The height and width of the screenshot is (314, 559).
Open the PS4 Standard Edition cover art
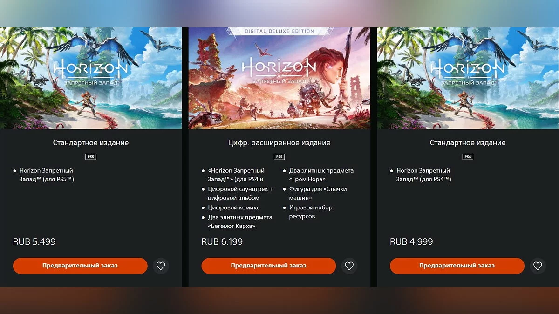point(468,78)
